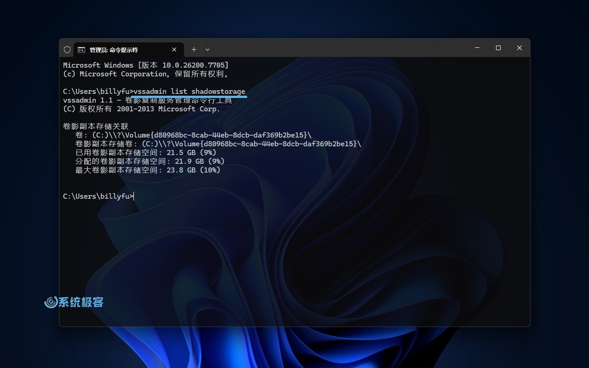Open the new tab profile dropdown chevron
This screenshot has width=589, height=368.
tap(208, 49)
